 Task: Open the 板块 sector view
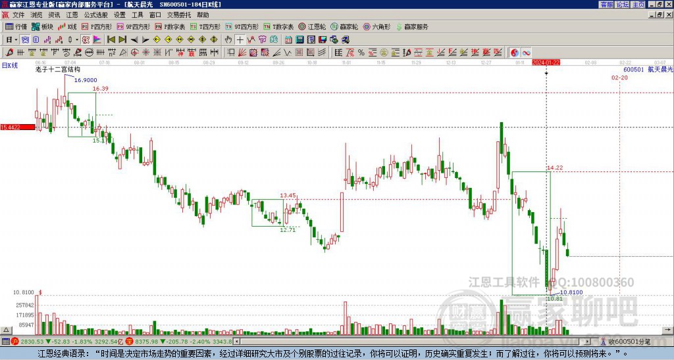[x=42, y=26]
